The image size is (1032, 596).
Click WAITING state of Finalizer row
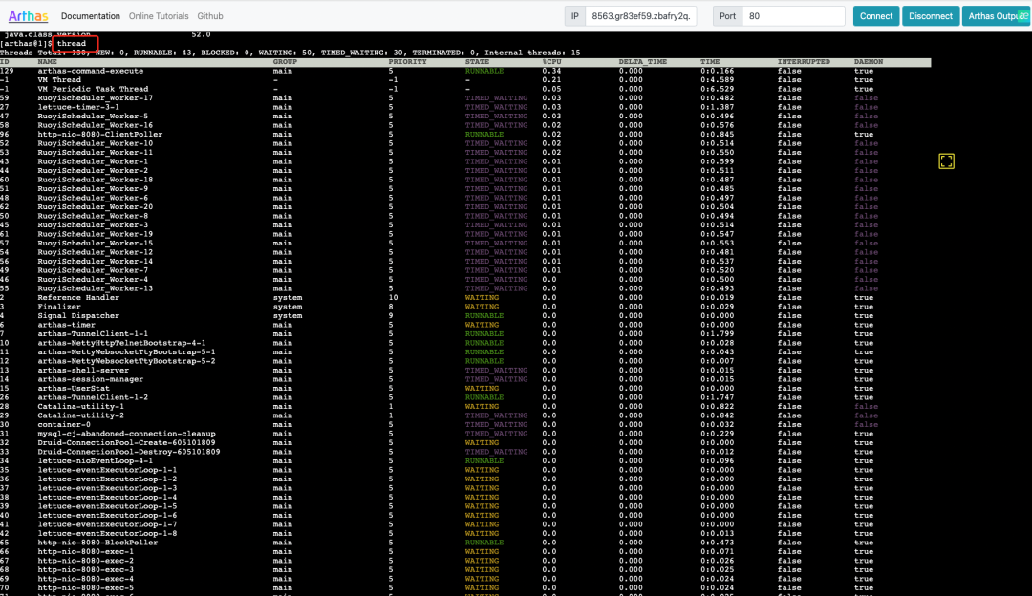point(482,307)
